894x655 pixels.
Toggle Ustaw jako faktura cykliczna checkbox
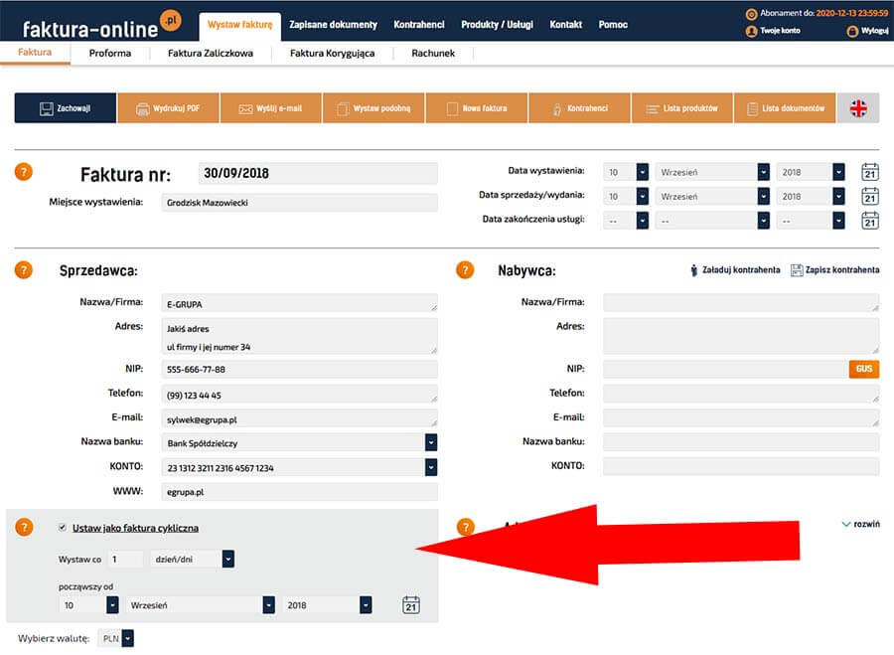[x=63, y=527]
